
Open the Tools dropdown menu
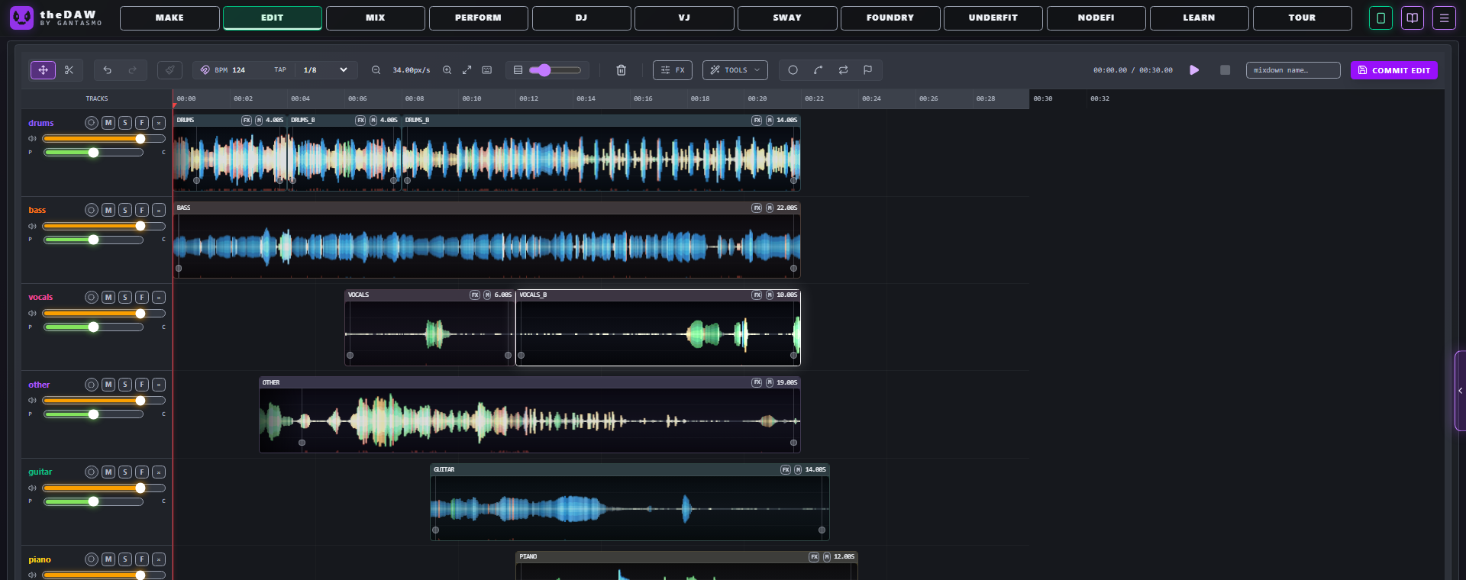coord(735,70)
